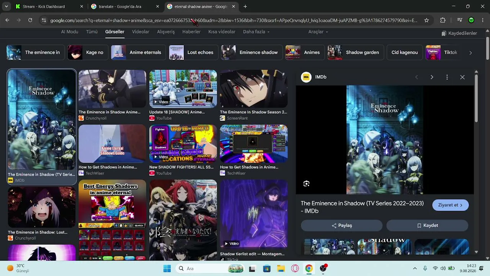Open 'Best Energy Shadows in anime eternal' image
This screenshot has width=490, height=276.
tap(112, 220)
